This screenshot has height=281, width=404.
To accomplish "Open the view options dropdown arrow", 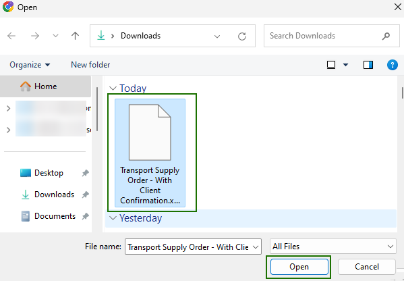I will click(x=345, y=65).
